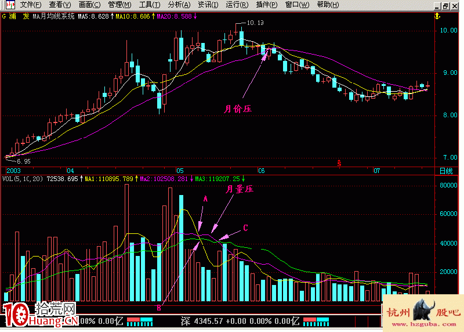Select the MA10:8.606 value
The width and height of the screenshot is (464, 332).
(x=133, y=17)
